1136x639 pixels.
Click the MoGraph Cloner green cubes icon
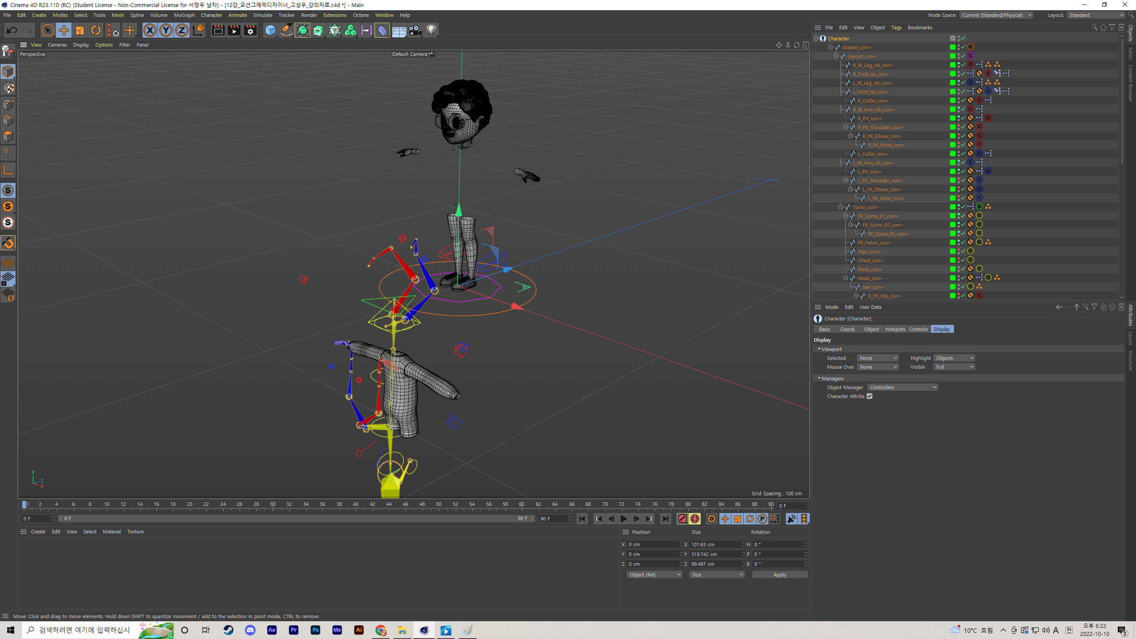[351, 30]
